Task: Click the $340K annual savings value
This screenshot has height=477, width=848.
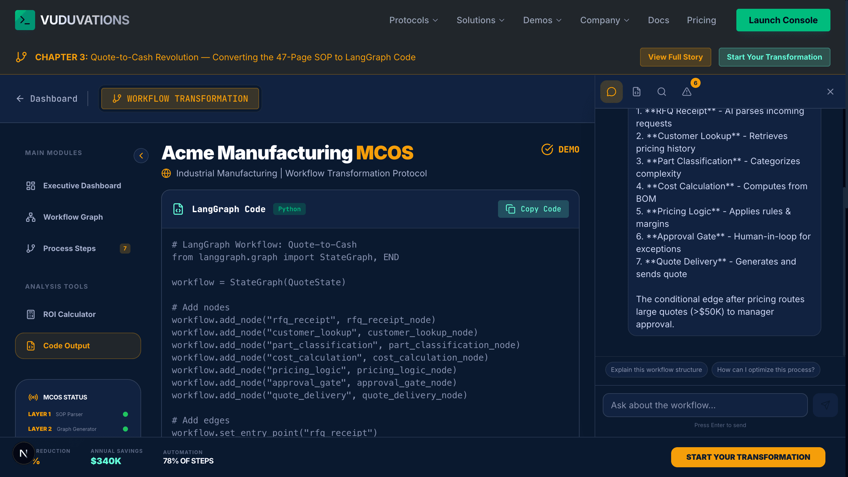Action: [x=106, y=461]
